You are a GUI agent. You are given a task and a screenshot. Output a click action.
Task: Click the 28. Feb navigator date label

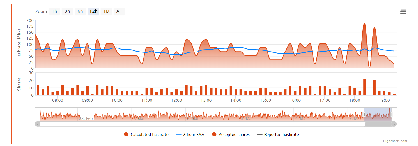pyautogui.click(x=86, y=119)
